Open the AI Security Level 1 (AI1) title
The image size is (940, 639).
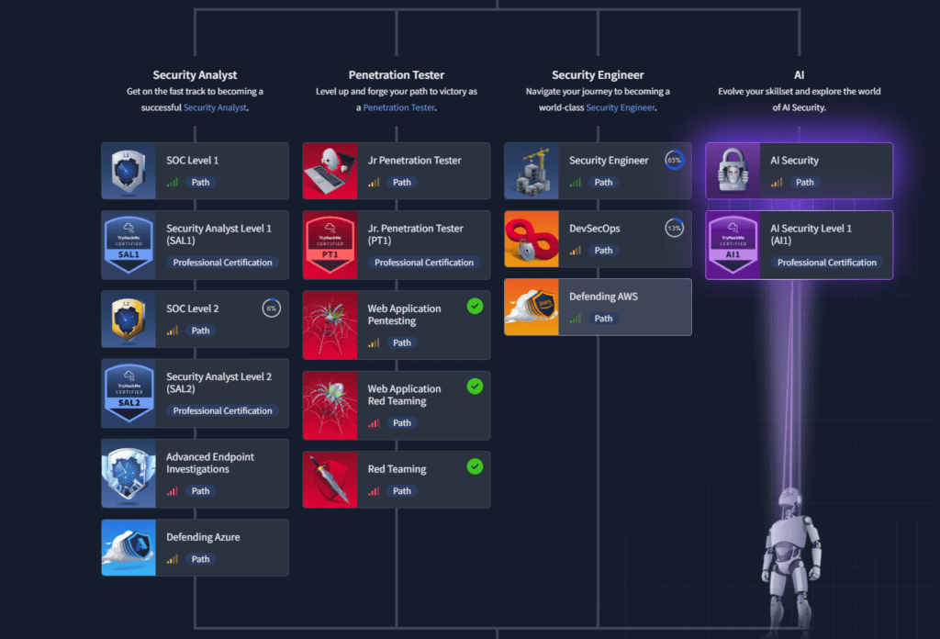[x=811, y=234]
